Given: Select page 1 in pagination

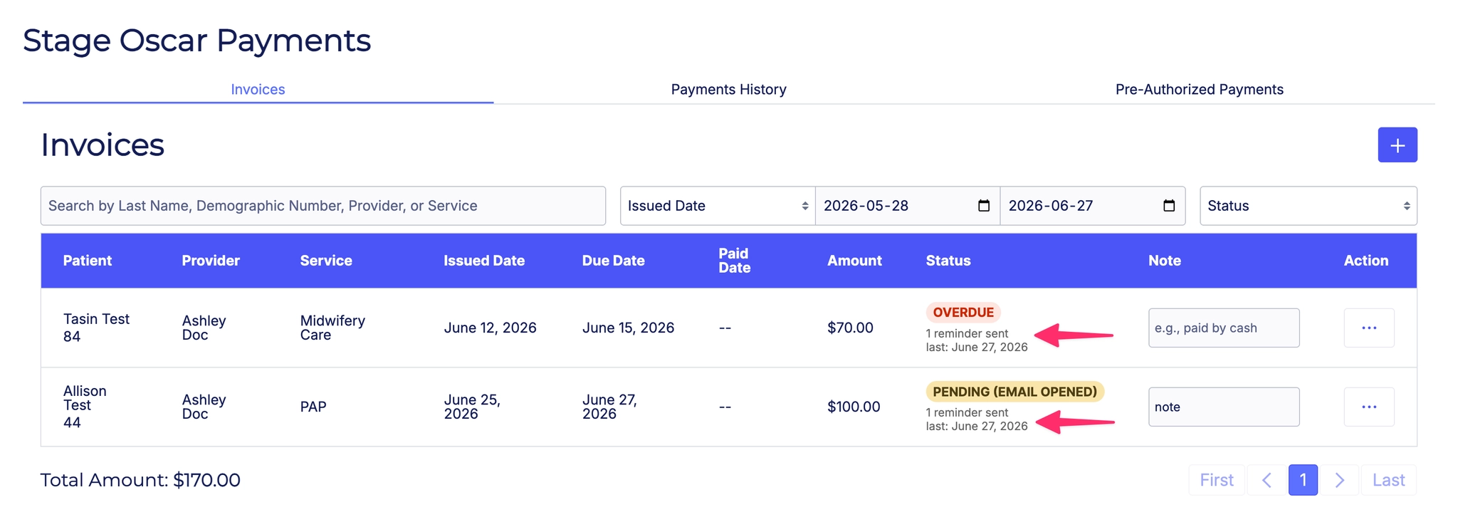Looking at the screenshot, I should click(x=1303, y=480).
